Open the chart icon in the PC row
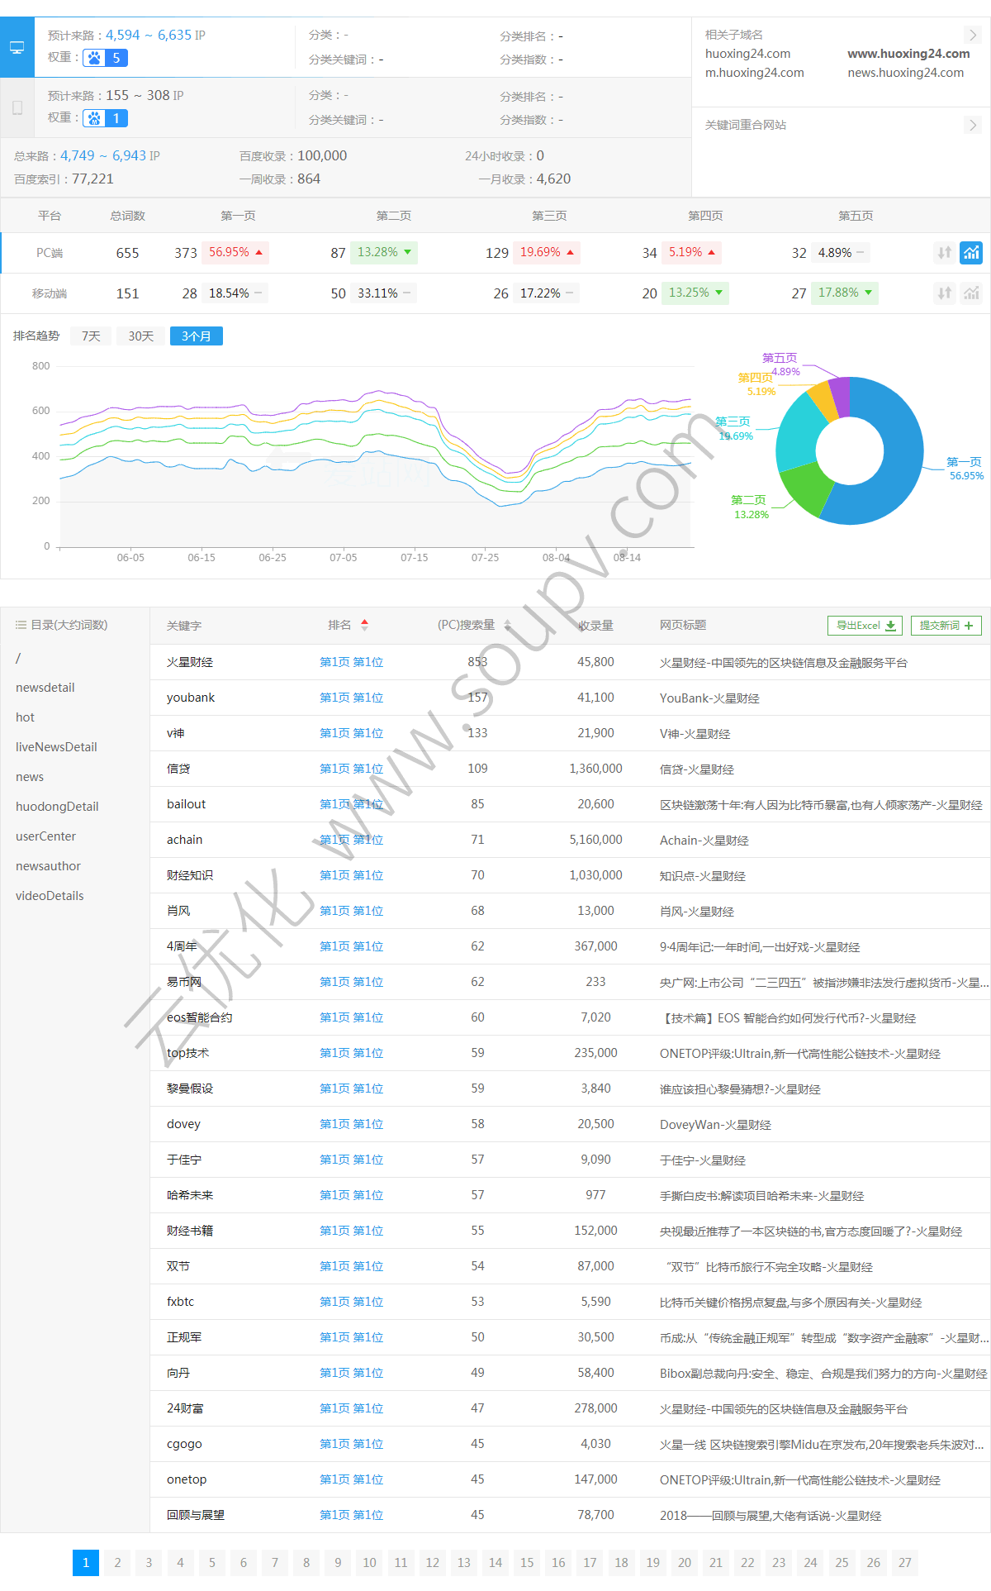This screenshot has height=1591, width=991. click(971, 253)
